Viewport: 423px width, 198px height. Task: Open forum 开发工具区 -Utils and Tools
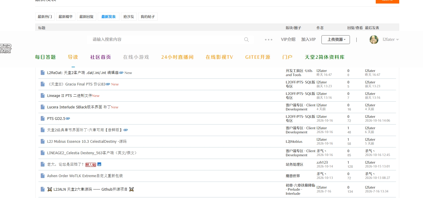click(299, 73)
